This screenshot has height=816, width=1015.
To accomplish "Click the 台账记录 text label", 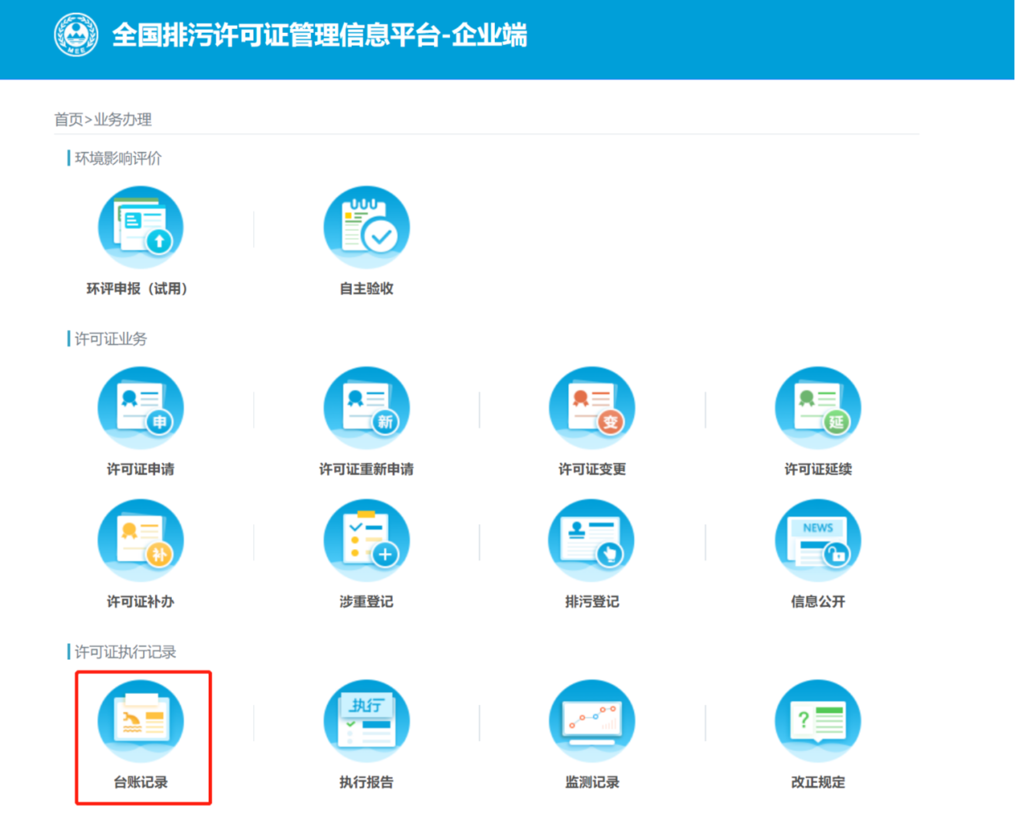I will [141, 782].
